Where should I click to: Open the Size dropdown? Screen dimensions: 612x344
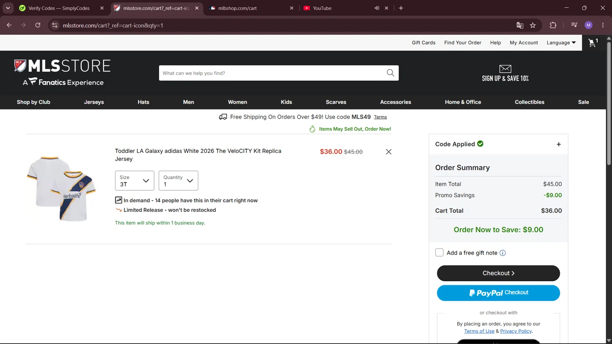click(135, 181)
